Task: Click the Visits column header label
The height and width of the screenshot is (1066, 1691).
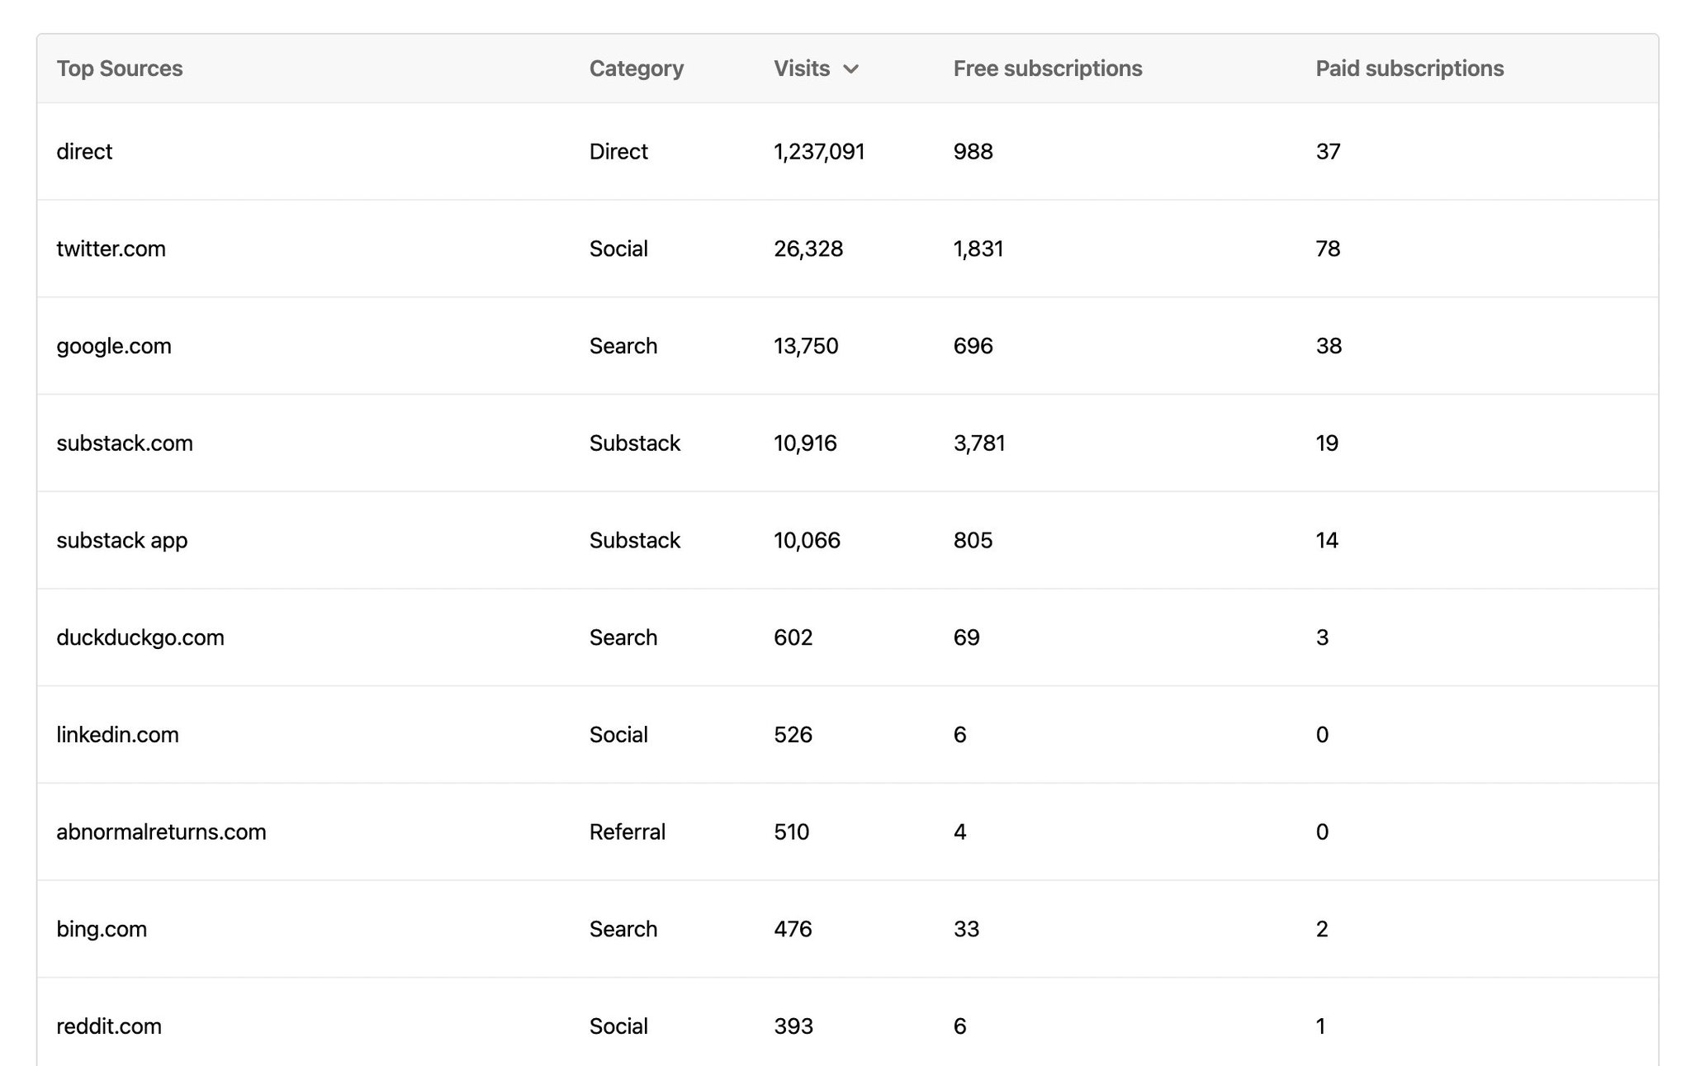Action: pos(802,69)
